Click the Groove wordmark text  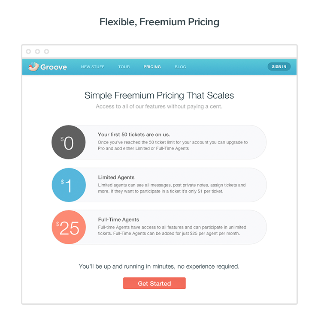[x=54, y=67]
